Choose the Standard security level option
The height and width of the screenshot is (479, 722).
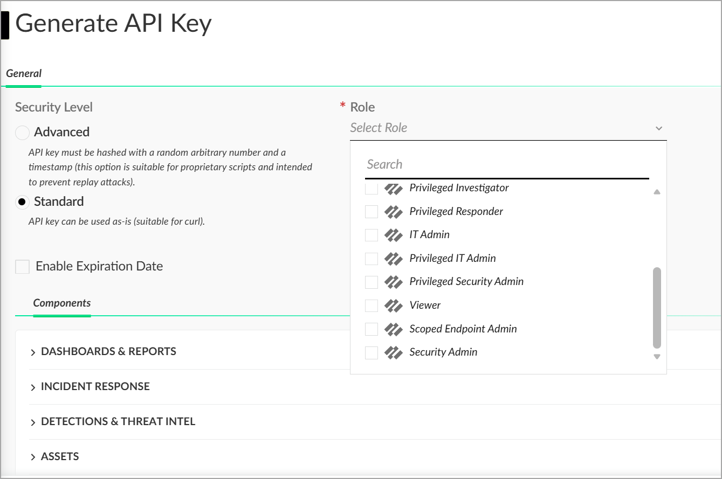(x=22, y=202)
